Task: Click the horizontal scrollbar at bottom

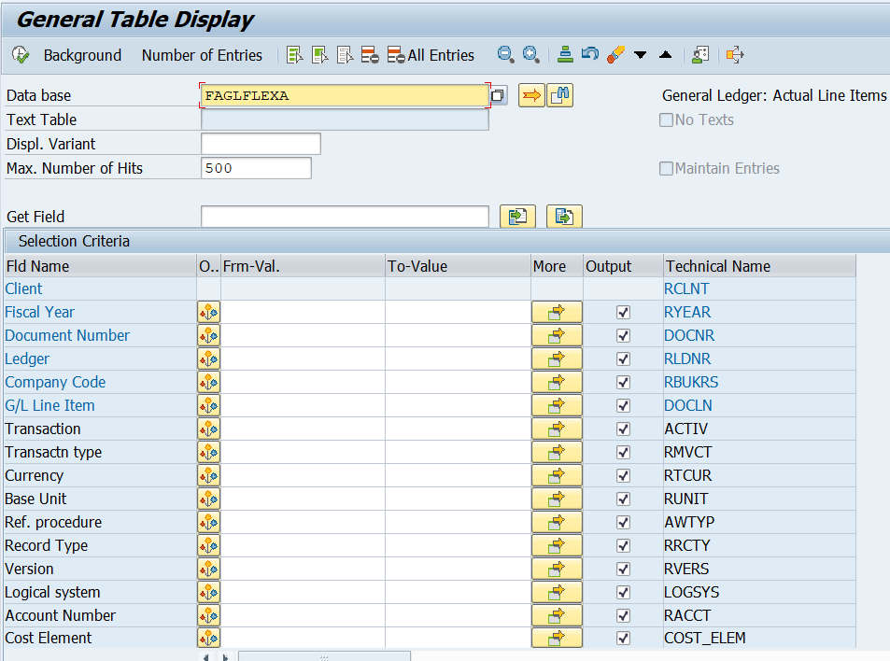Action: pos(323,656)
